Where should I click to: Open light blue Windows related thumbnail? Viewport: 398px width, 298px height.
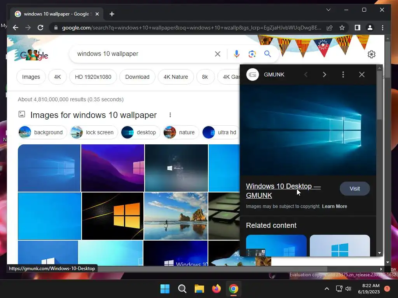(x=340, y=246)
